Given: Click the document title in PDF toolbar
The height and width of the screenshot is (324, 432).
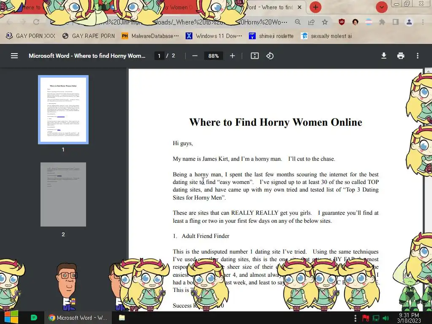Looking at the screenshot, I should [87, 56].
